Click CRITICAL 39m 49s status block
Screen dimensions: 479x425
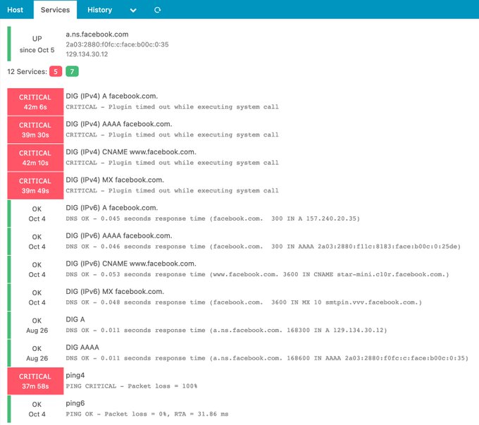[x=35, y=185]
